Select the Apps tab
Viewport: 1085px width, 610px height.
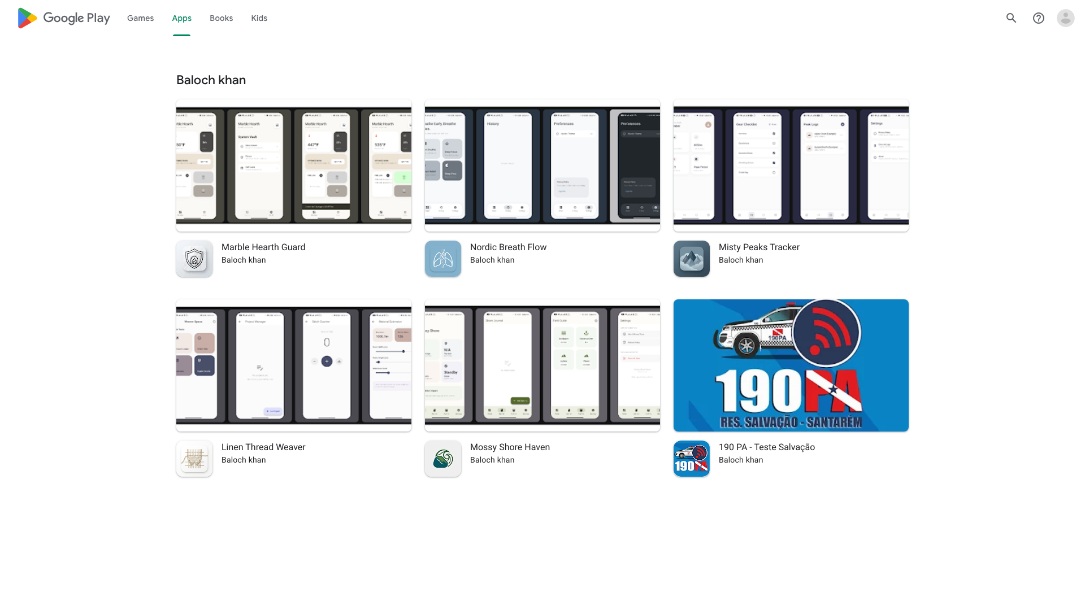(182, 18)
